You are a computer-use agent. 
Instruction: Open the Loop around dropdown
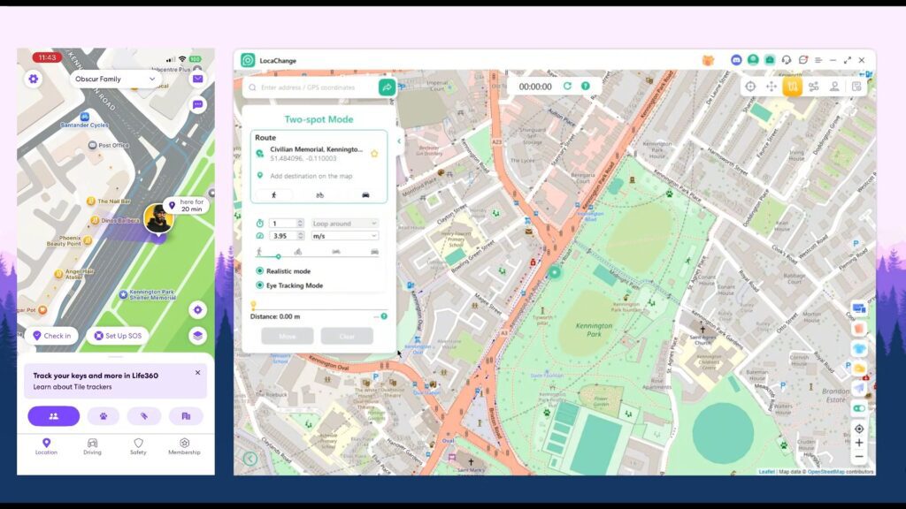tap(345, 224)
